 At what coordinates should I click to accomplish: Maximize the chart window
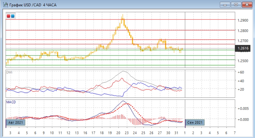coord(236,5)
